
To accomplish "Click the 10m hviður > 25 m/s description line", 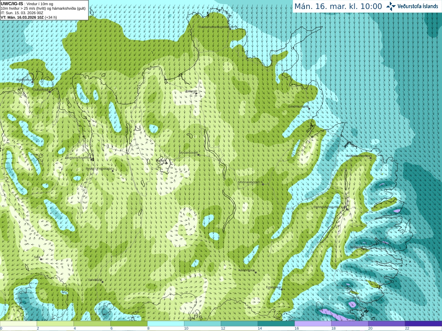I will [43, 8].
